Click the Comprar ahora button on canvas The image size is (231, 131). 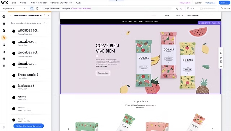tap(103, 73)
